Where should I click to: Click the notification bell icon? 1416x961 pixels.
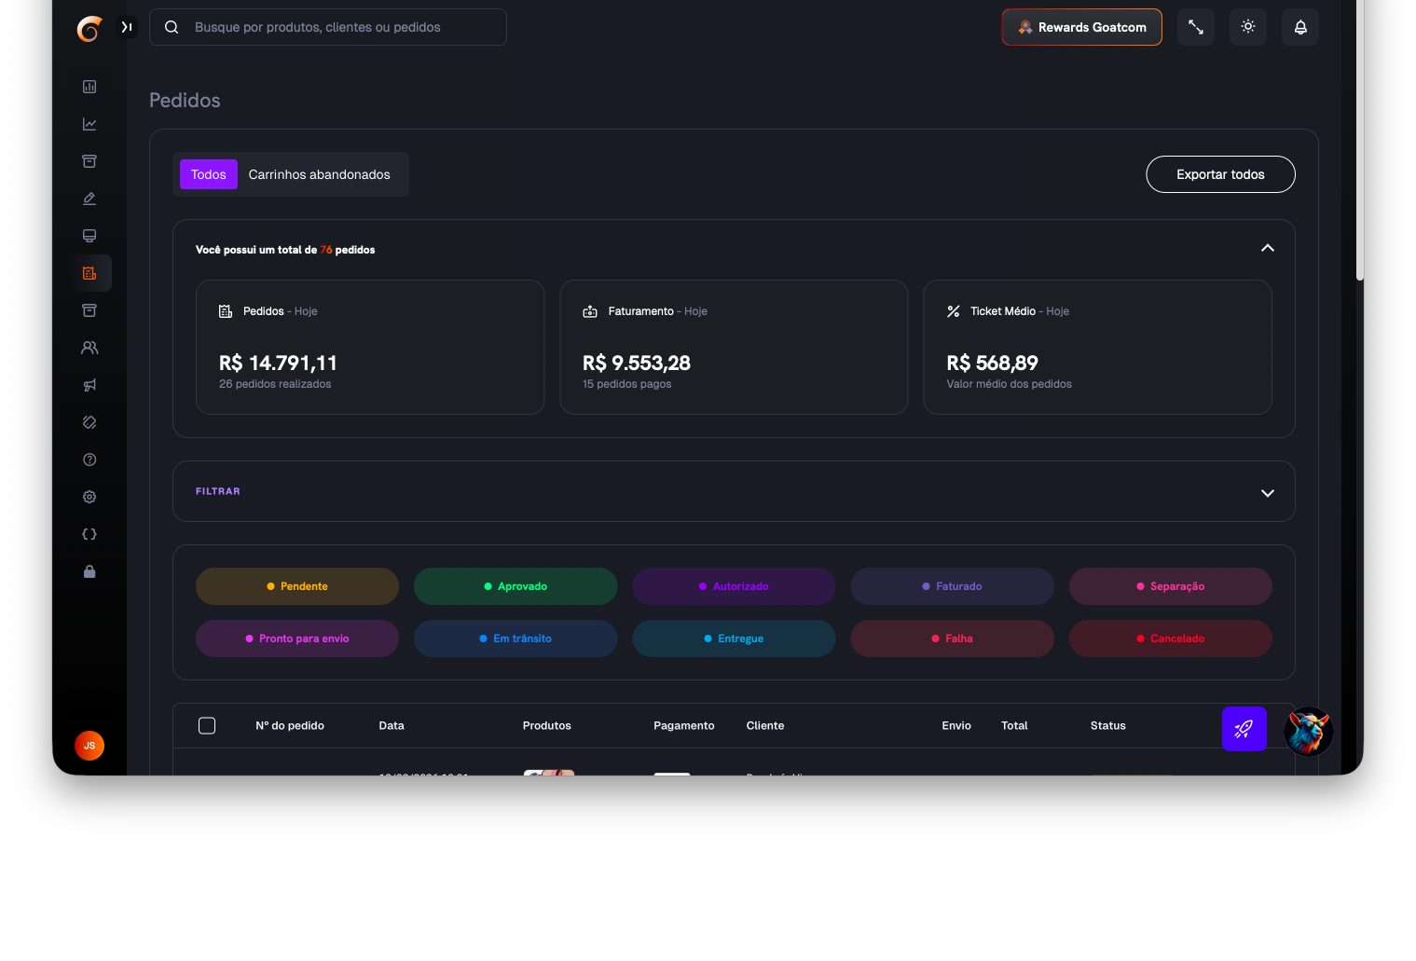coord(1299,27)
